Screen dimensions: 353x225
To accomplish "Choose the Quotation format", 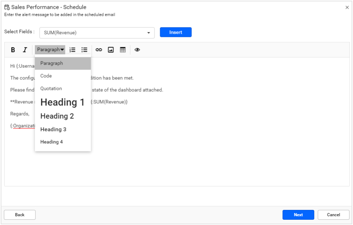I will pos(51,88).
